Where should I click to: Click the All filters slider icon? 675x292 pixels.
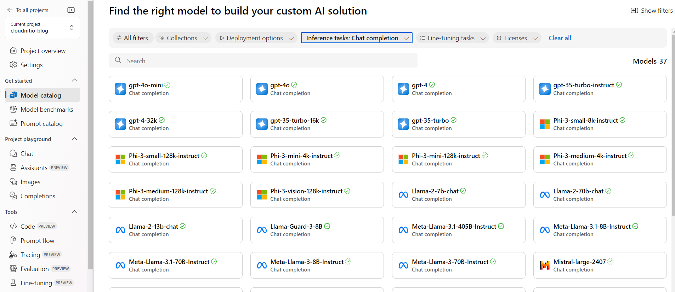click(x=119, y=38)
